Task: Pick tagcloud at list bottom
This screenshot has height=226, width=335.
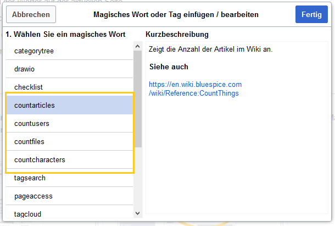Action: [69, 213]
